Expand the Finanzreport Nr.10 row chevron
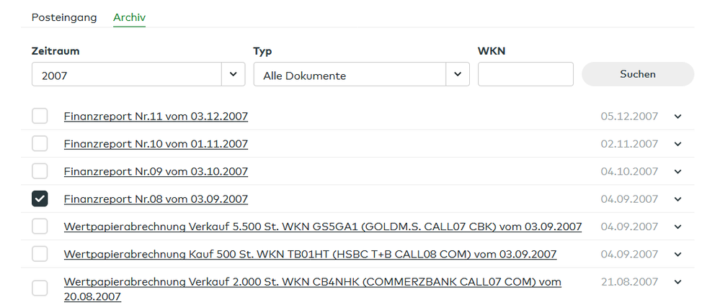 click(x=677, y=144)
